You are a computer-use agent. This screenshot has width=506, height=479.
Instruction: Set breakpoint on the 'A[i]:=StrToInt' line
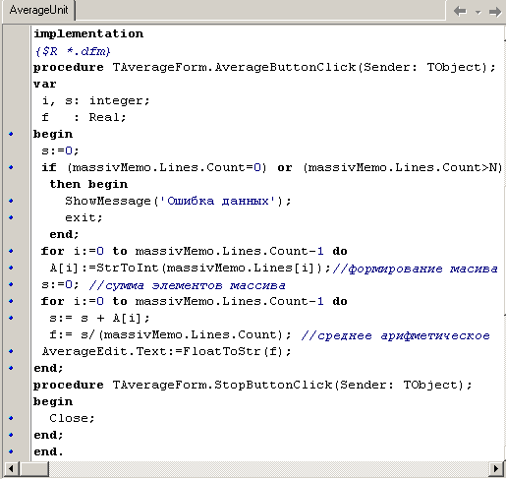tap(11, 268)
